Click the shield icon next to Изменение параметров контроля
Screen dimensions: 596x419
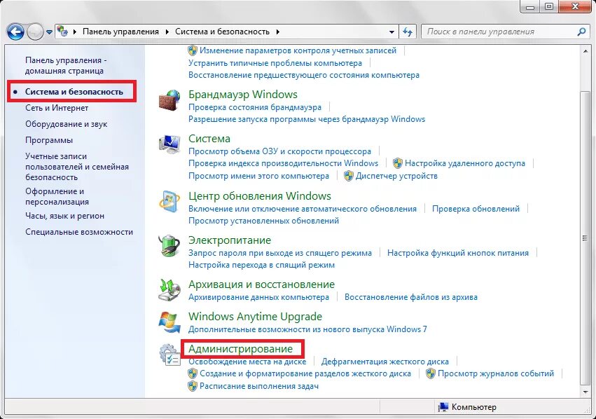coord(193,50)
